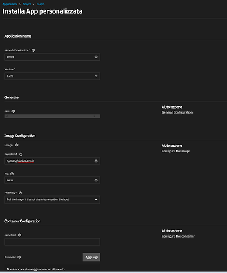Focus the Nome host input field
The width and height of the screenshot is (227, 273).
(x=52, y=242)
